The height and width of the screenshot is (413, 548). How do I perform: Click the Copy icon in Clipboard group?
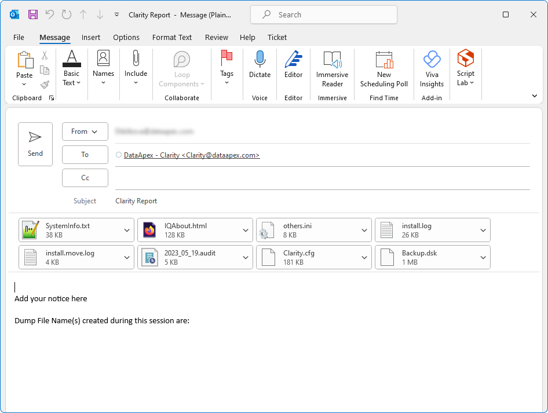point(45,70)
